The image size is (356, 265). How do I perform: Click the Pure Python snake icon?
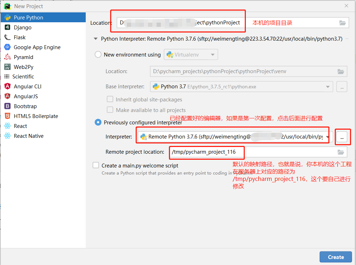pyautogui.click(x=7, y=17)
